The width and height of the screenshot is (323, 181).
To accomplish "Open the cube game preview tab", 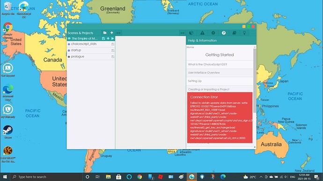I will [191, 33].
